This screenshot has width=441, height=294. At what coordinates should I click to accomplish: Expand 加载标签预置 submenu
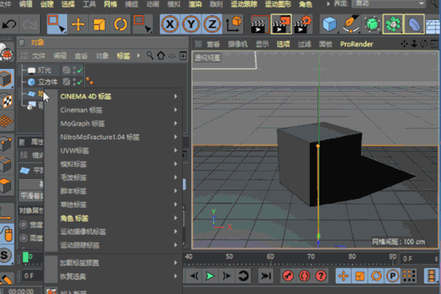pyautogui.click(x=113, y=263)
